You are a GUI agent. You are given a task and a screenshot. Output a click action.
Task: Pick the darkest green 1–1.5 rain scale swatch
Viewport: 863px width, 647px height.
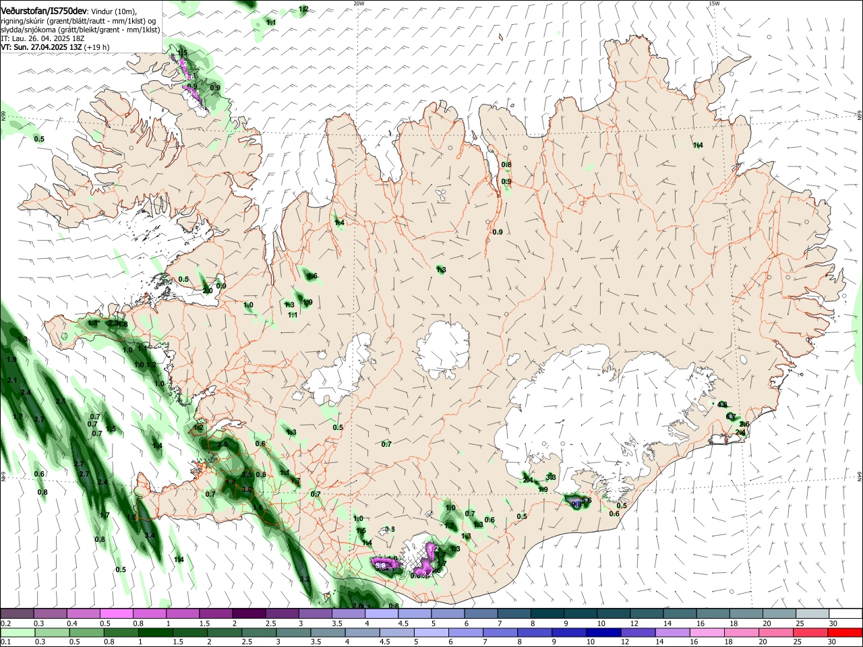[x=155, y=632]
